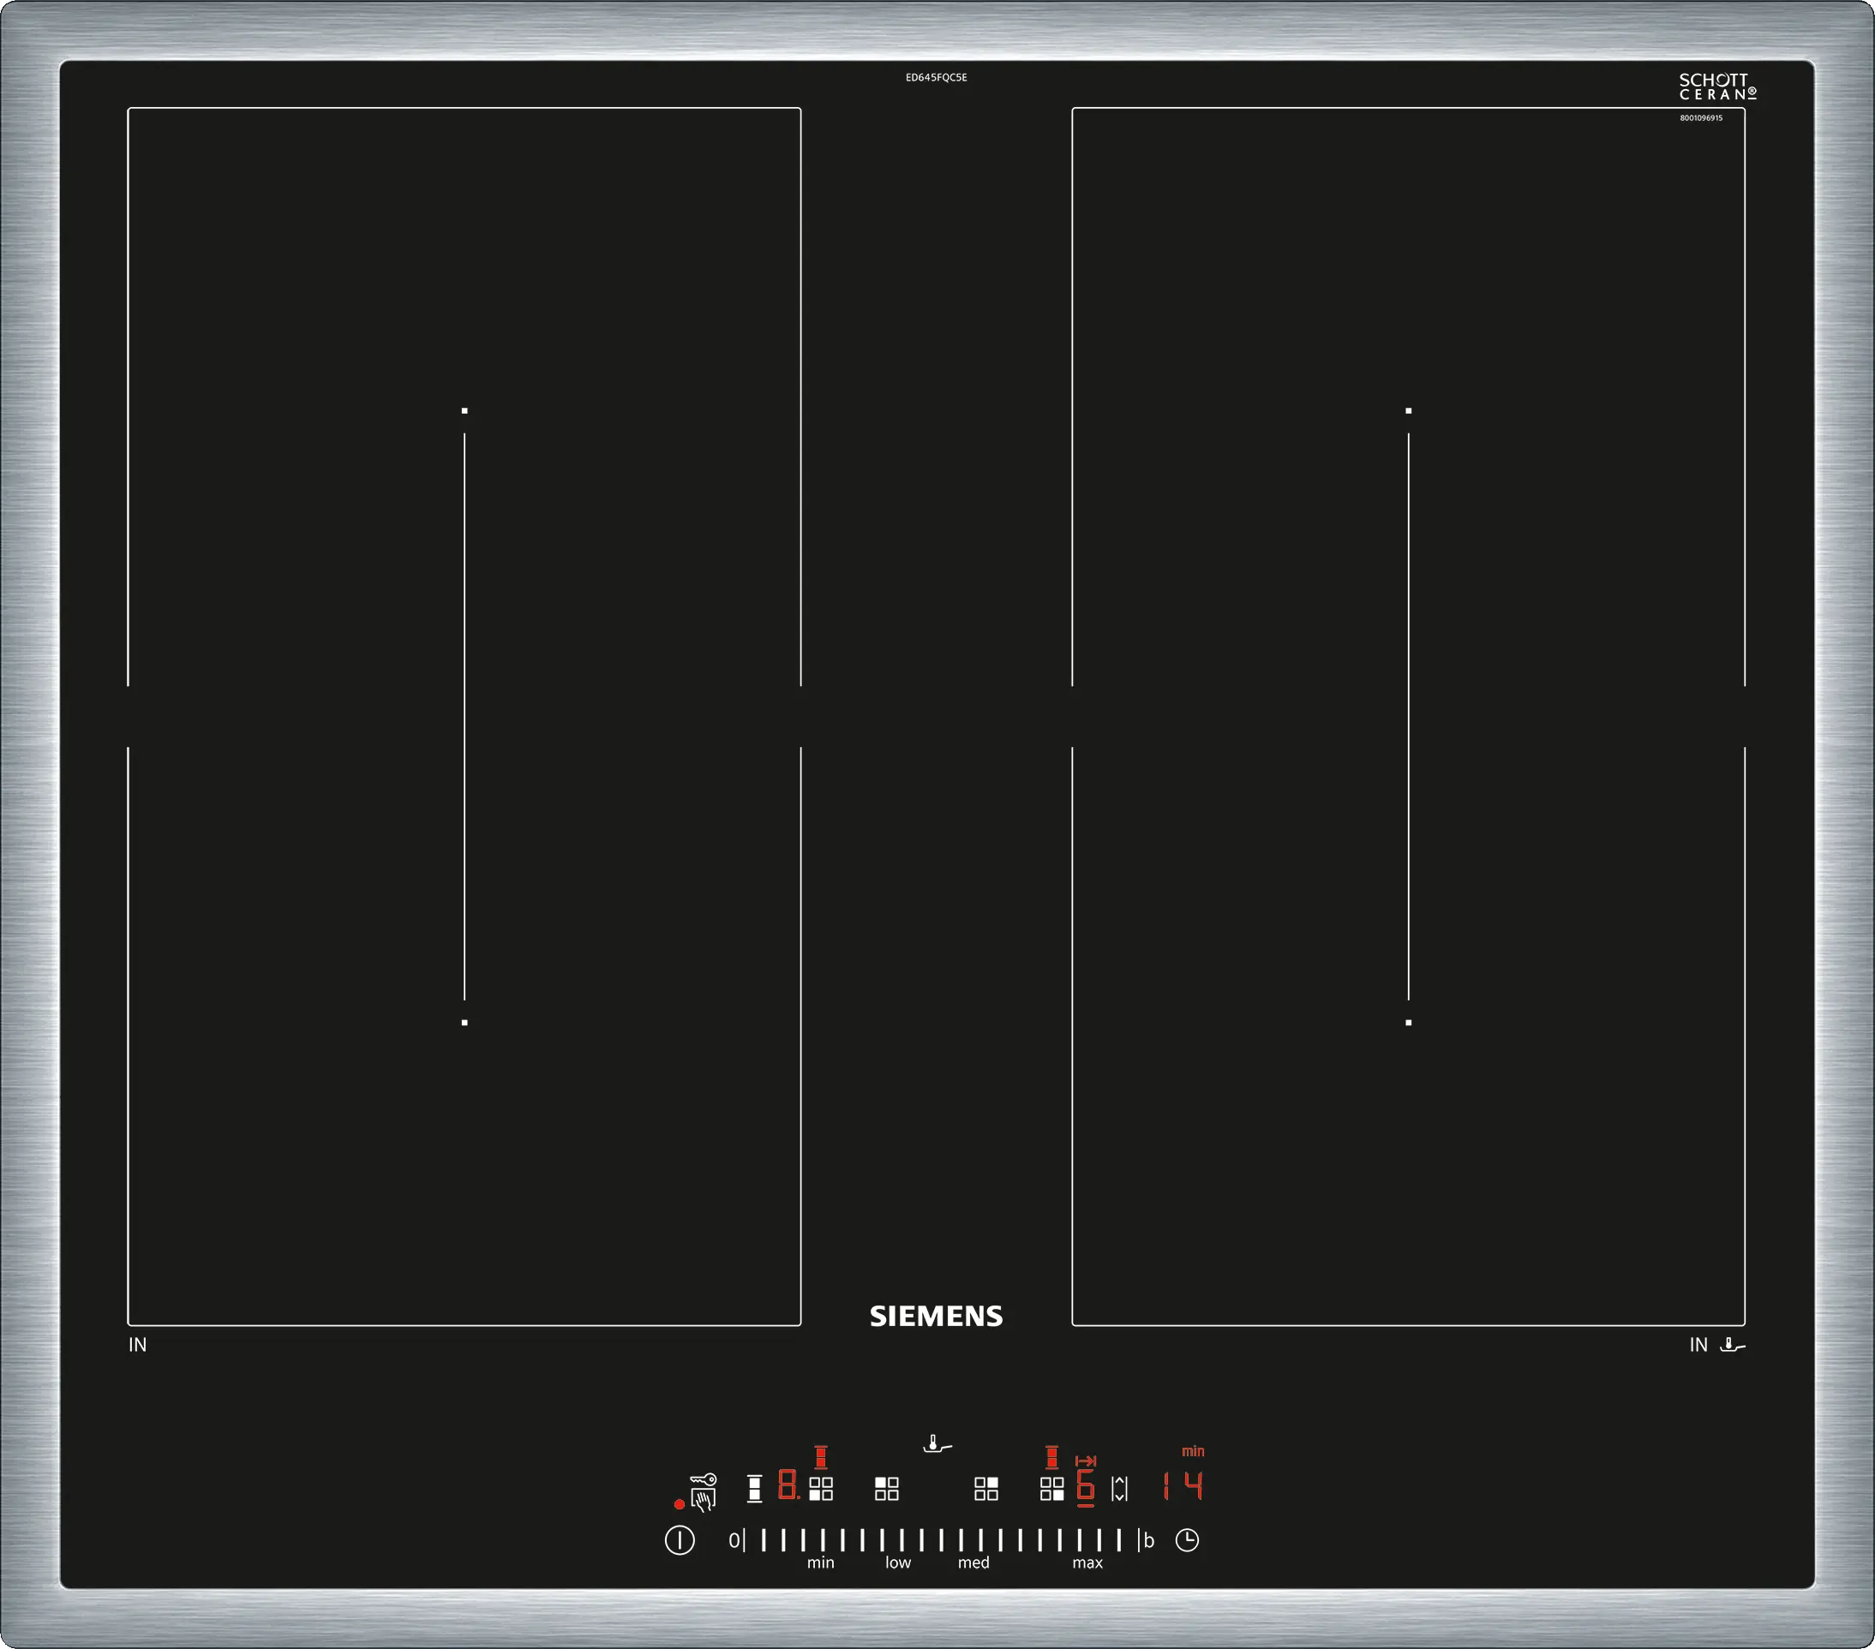
Task: Set power slider to 0
Action: [734, 1541]
